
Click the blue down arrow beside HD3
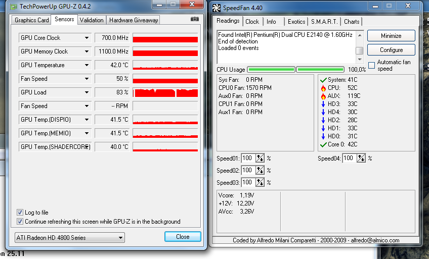click(x=323, y=104)
